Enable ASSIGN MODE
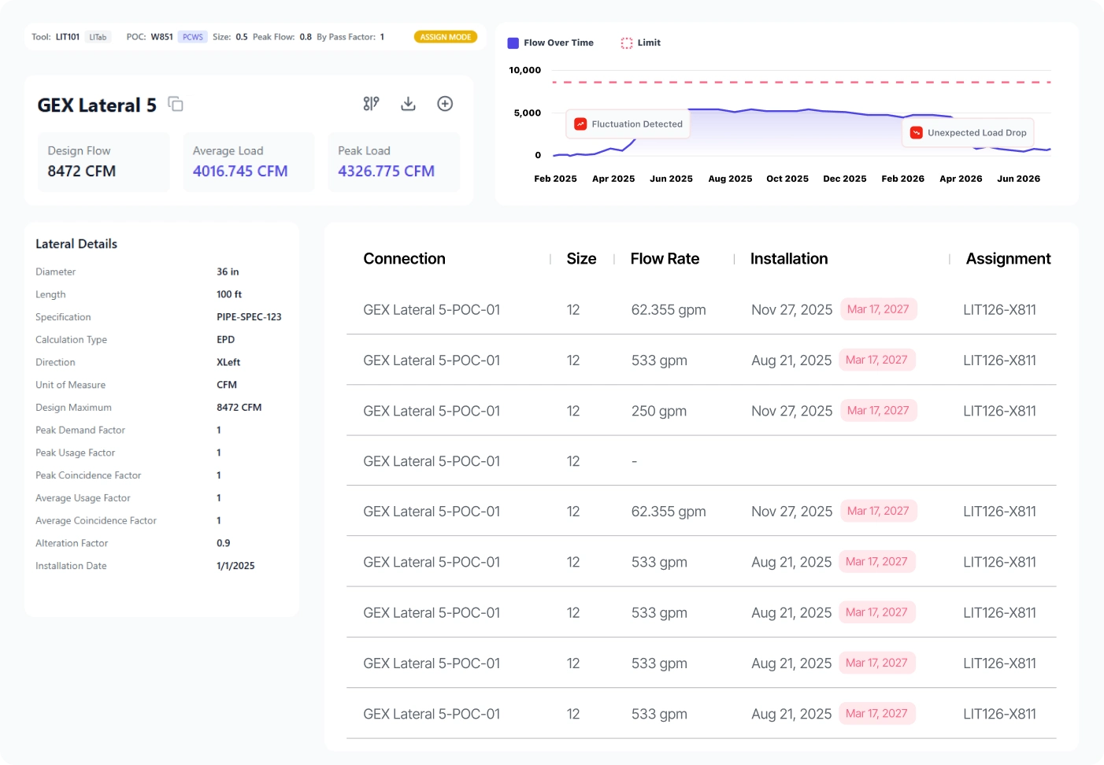This screenshot has width=1104, height=765. coord(446,36)
